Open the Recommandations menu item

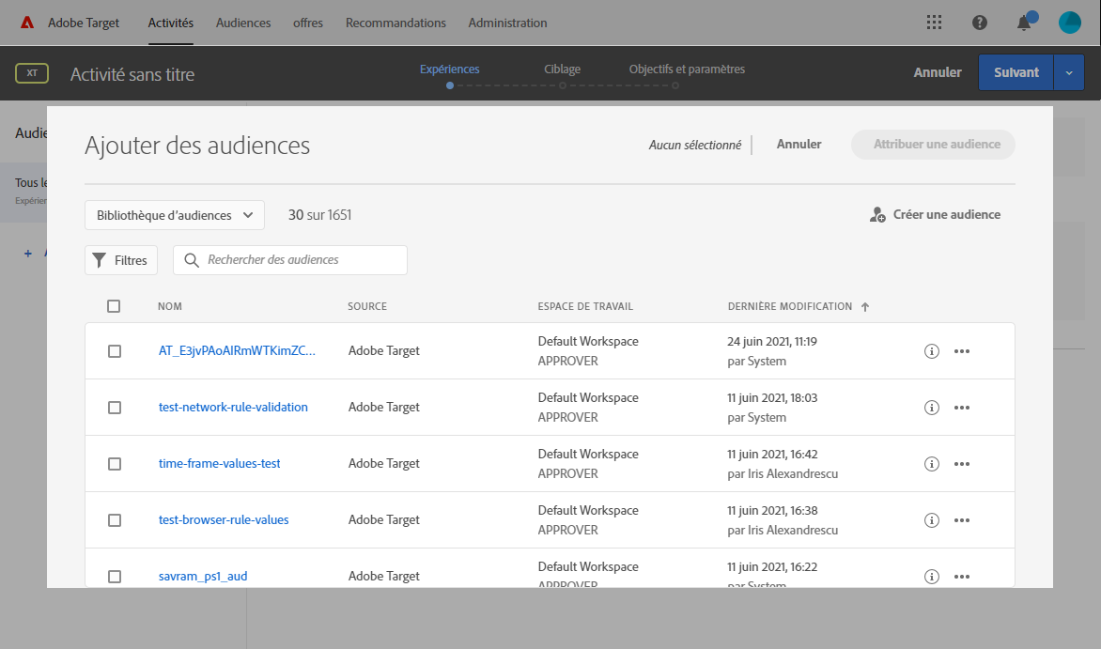[395, 23]
